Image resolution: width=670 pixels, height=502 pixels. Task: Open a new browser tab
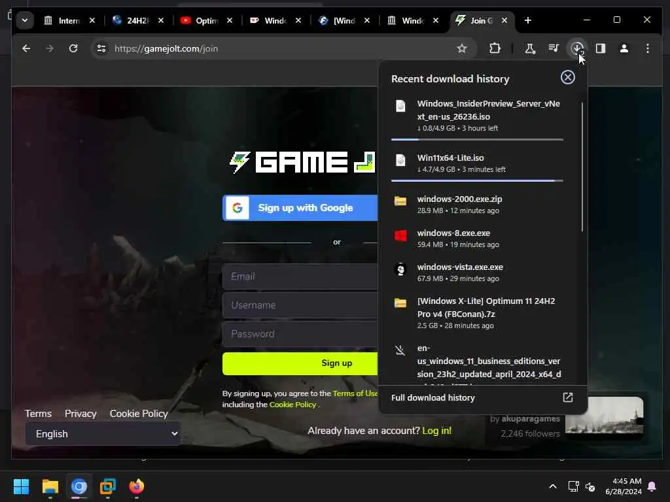point(528,20)
